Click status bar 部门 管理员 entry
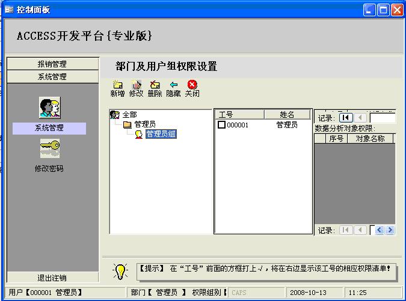Viewport: 406px width, 301px height. tap(158, 293)
